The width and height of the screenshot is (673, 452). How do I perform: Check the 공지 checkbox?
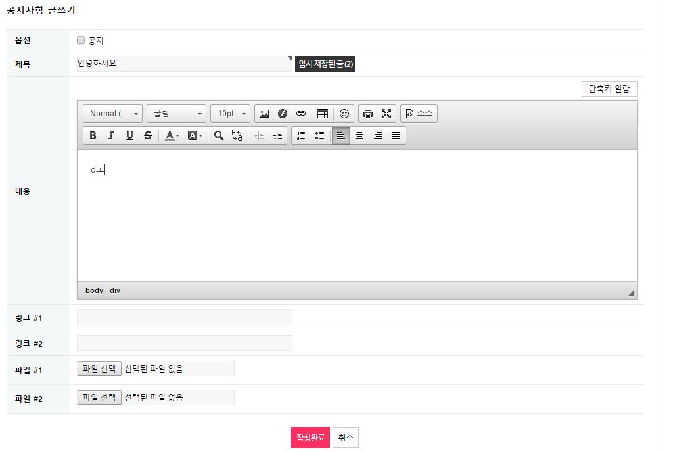pyautogui.click(x=81, y=40)
